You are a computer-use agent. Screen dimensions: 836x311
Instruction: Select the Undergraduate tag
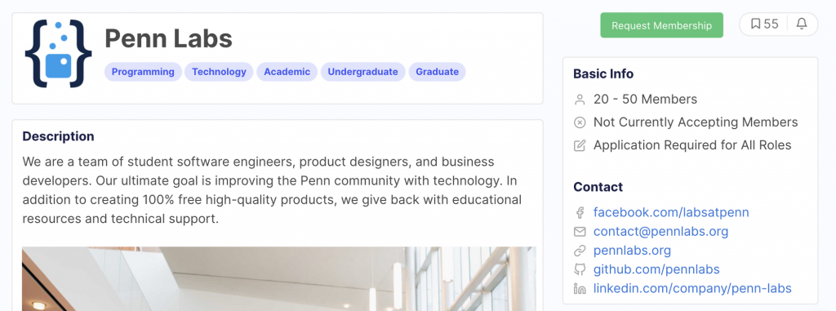point(362,72)
